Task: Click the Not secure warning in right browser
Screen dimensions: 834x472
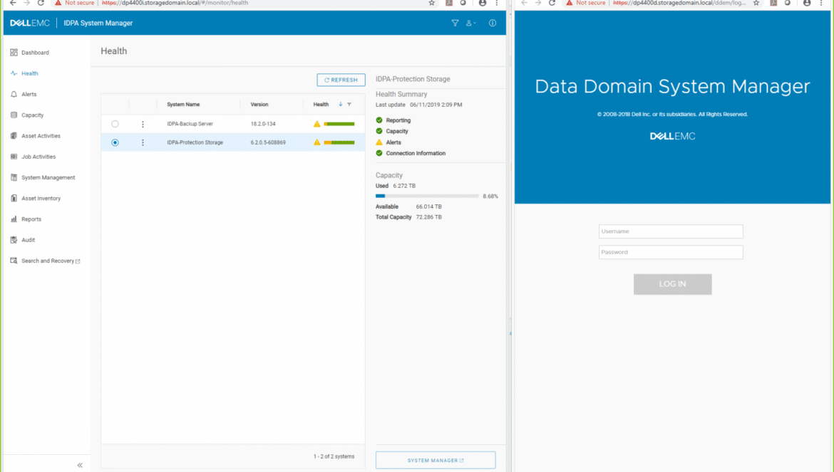Action: click(x=586, y=3)
